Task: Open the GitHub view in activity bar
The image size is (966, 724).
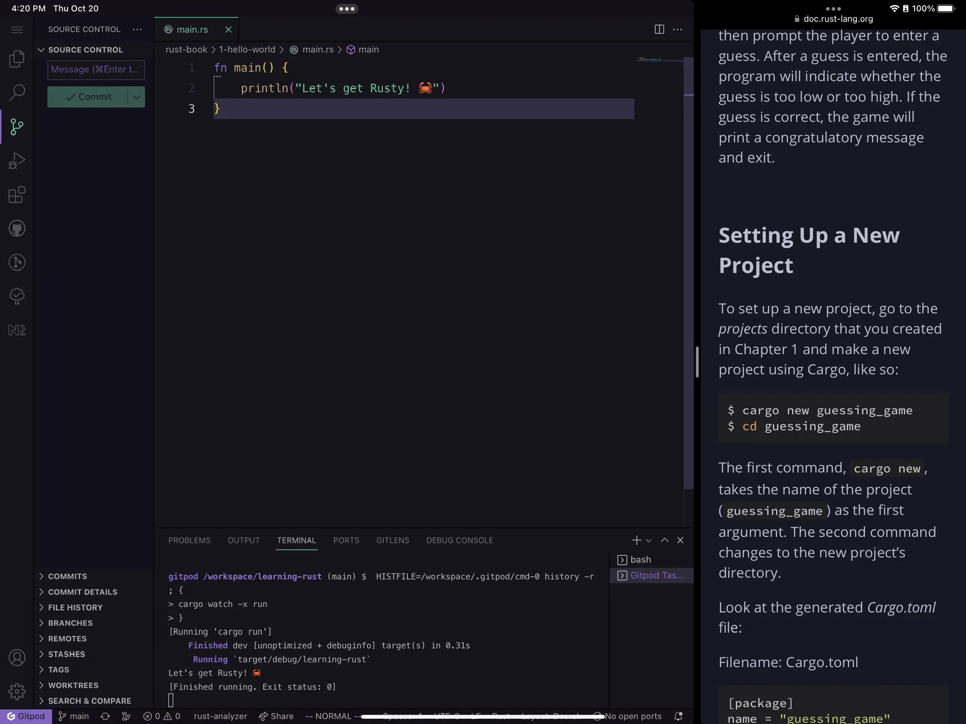Action: click(x=17, y=229)
